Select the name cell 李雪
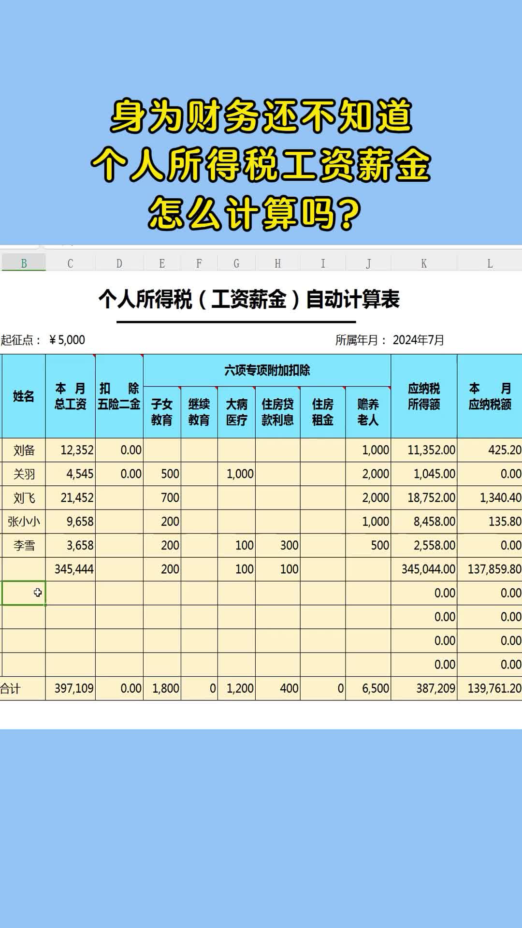 [23, 545]
